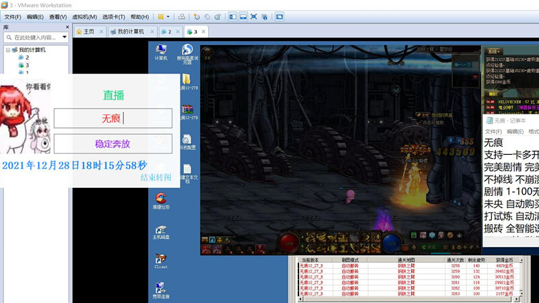The height and width of the screenshot is (303, 539).
Task: Click the table scrollbar down arrow
Action: point(521,294)
